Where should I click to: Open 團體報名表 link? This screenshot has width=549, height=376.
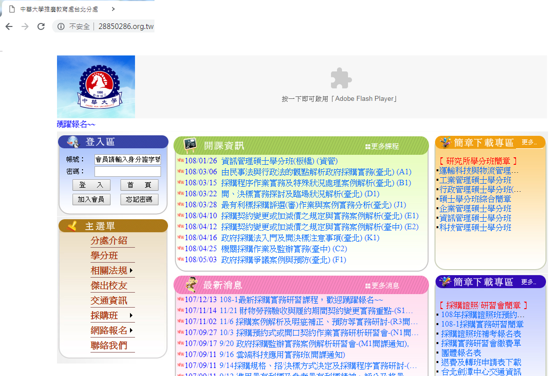pos(461,353)
